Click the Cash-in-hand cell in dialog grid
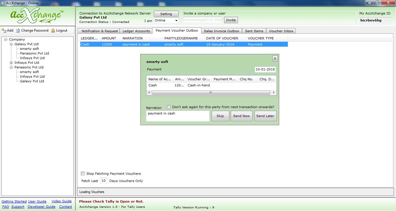 199,85
